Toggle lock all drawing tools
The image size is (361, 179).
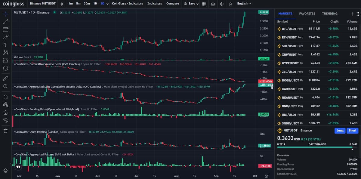[x=5, y=113]
